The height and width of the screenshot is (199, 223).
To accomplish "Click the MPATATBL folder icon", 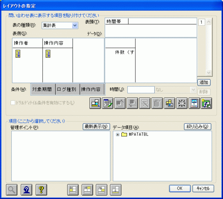I will [124, 134].
